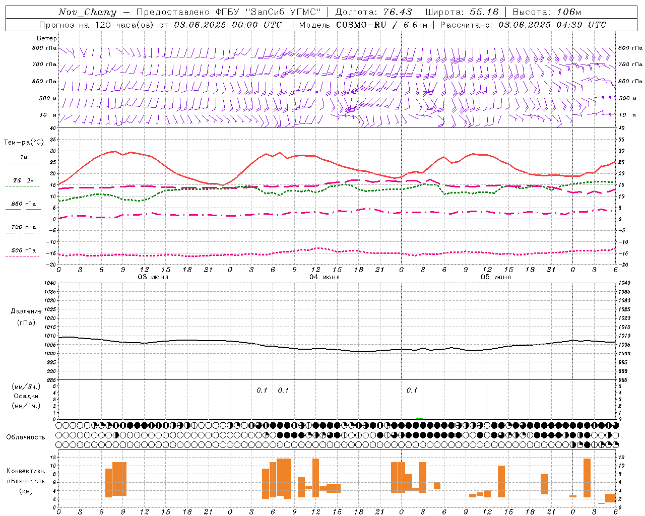Click the '03 июня' date label
Viewport: 645px width, 516px height.
pyautogui.click(x=153, y=277)
